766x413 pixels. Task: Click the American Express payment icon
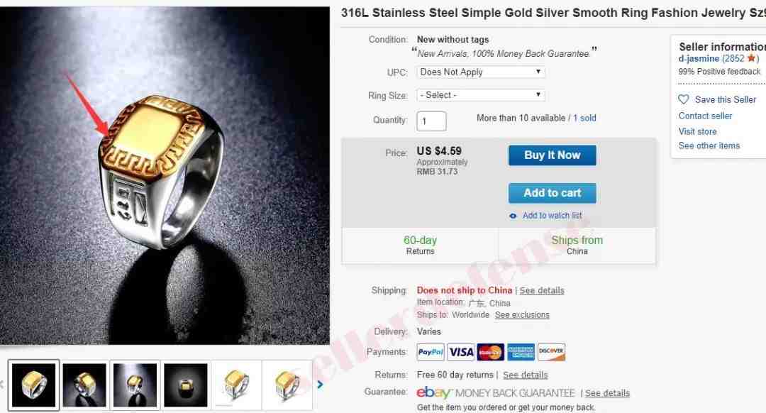click(521, 352)
